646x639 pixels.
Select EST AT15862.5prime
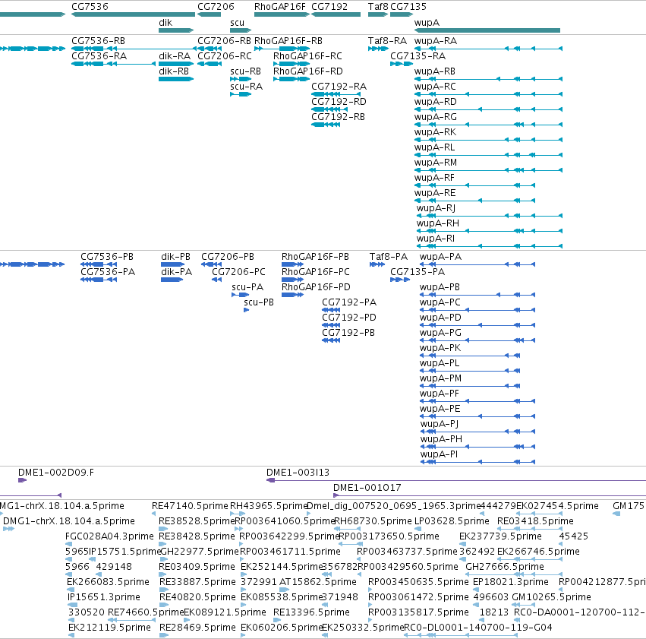(317, 582)
